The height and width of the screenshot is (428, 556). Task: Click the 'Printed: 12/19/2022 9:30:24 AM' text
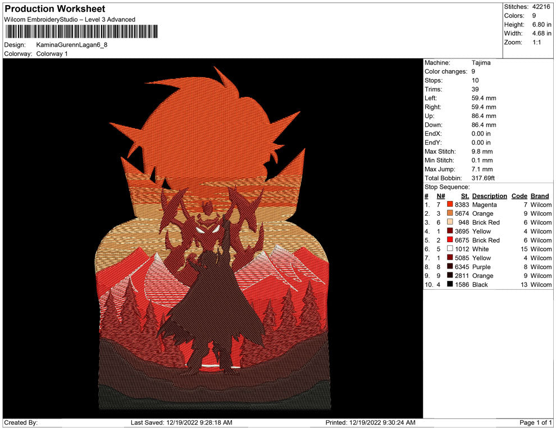pyautogui.click(x=371, y=422)
